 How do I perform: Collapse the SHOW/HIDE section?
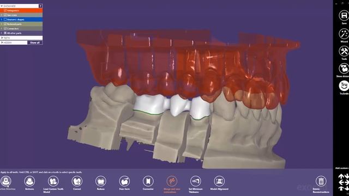click(x=2, y=6)
